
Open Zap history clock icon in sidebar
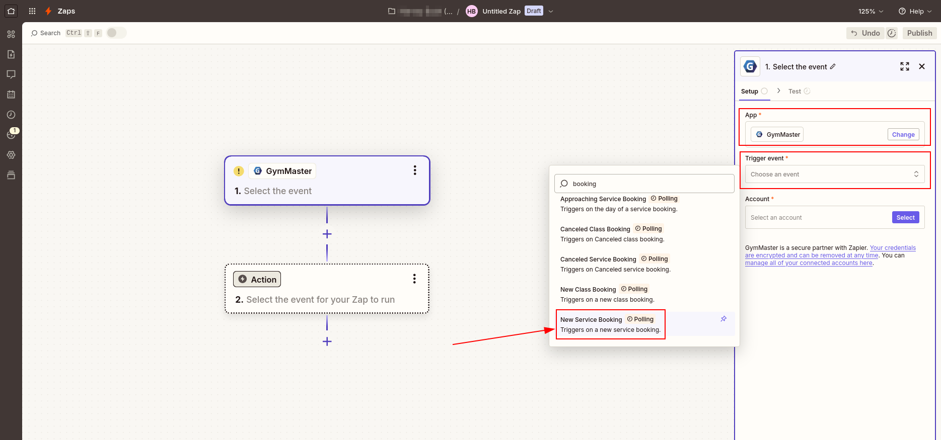(11, 115)
